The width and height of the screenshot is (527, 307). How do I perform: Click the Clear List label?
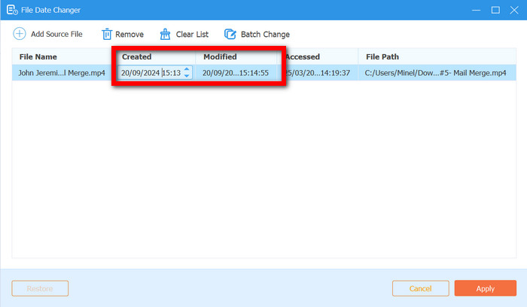click(x=192, y=35)
